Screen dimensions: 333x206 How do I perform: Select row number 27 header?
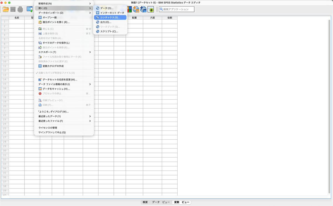pos(5,137)
